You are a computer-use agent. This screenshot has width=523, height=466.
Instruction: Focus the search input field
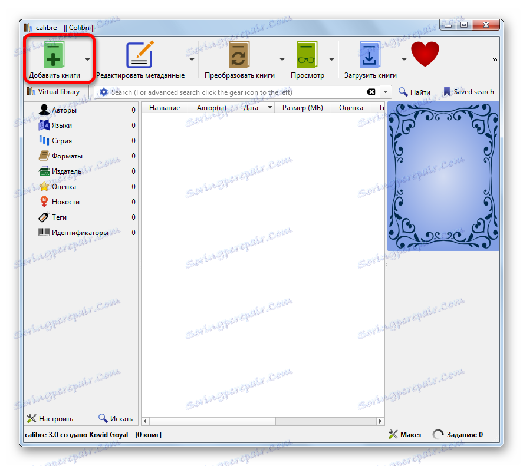tap(237, 92)
